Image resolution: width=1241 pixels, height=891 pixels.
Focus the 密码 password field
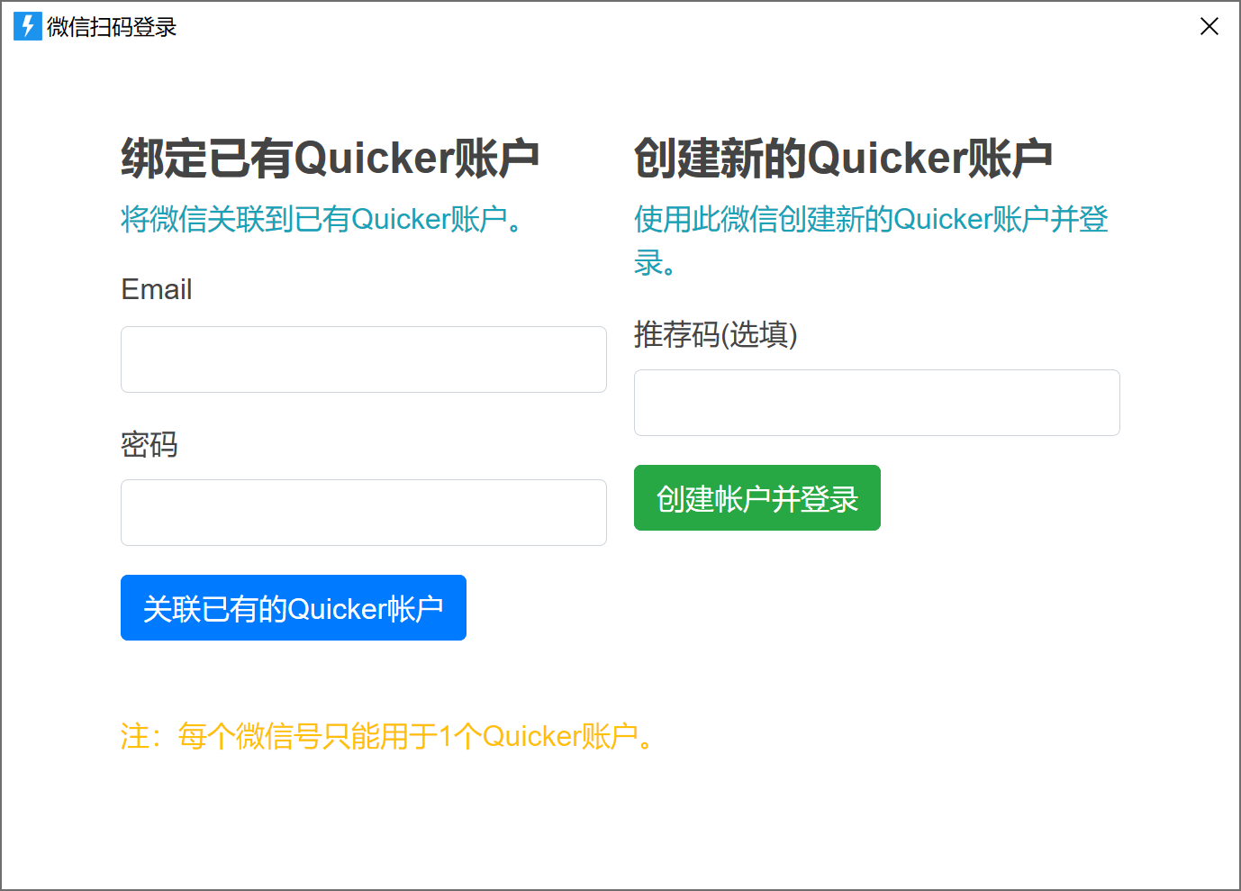364,513
